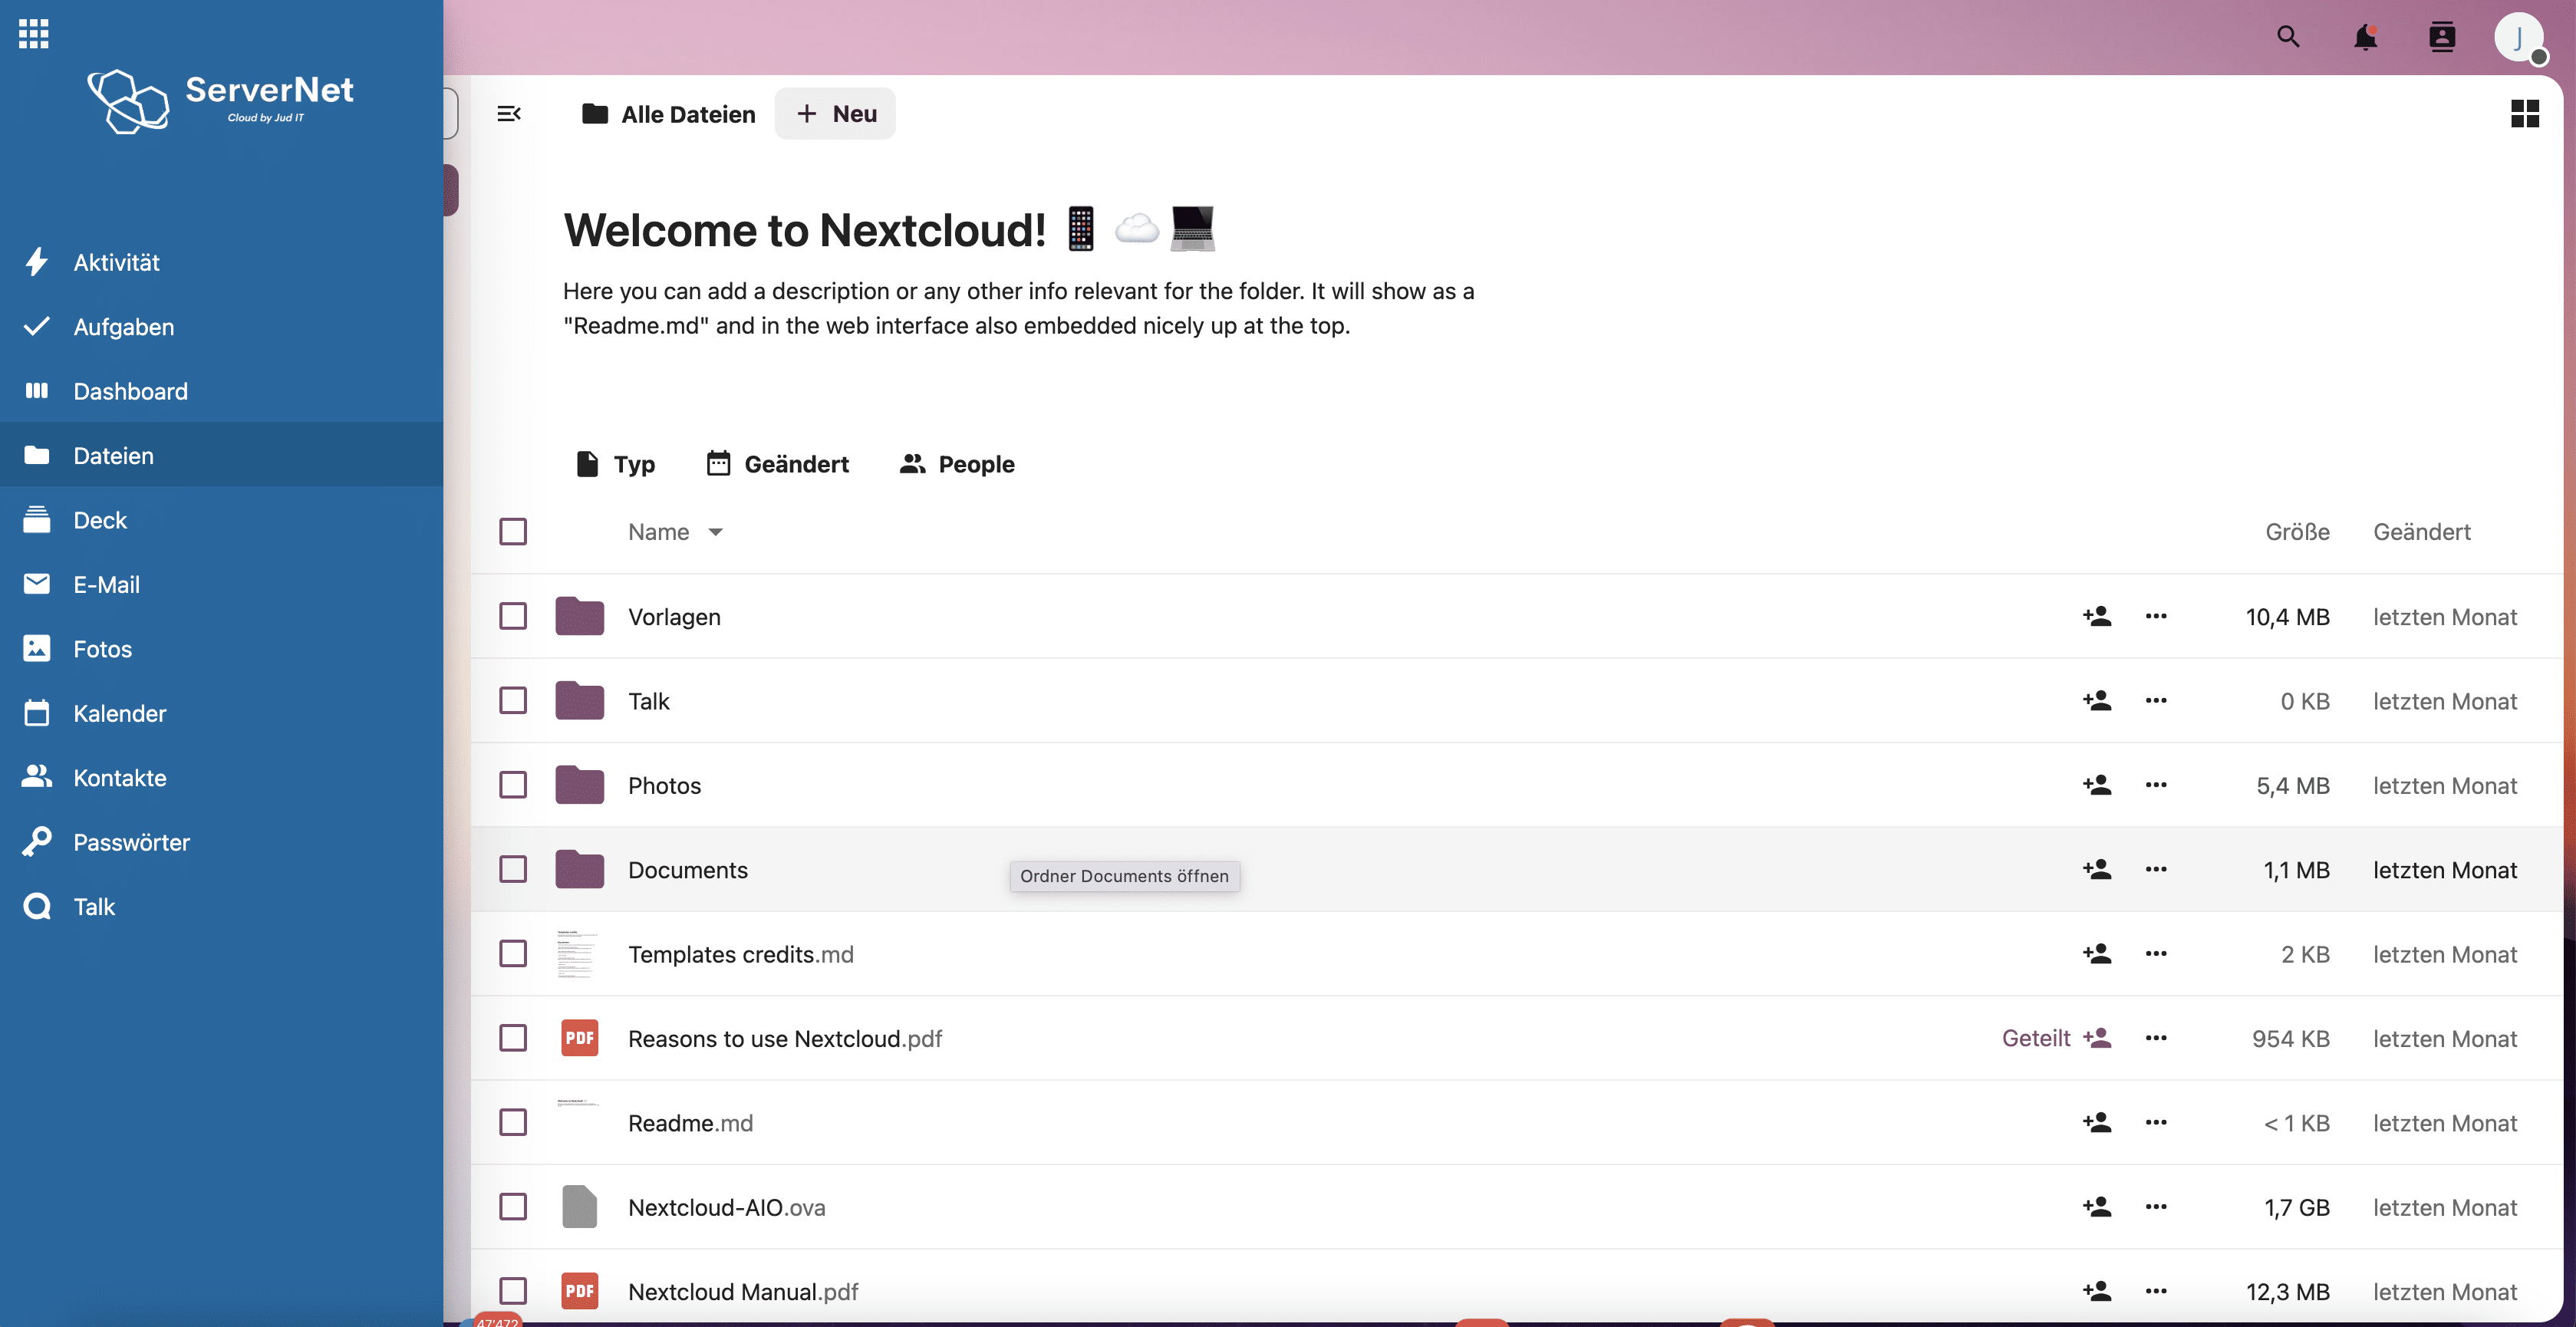The width and height of the screenshot is (2576, 1327).
Task: Open the app grid menu icon
Action: (33, 33)
